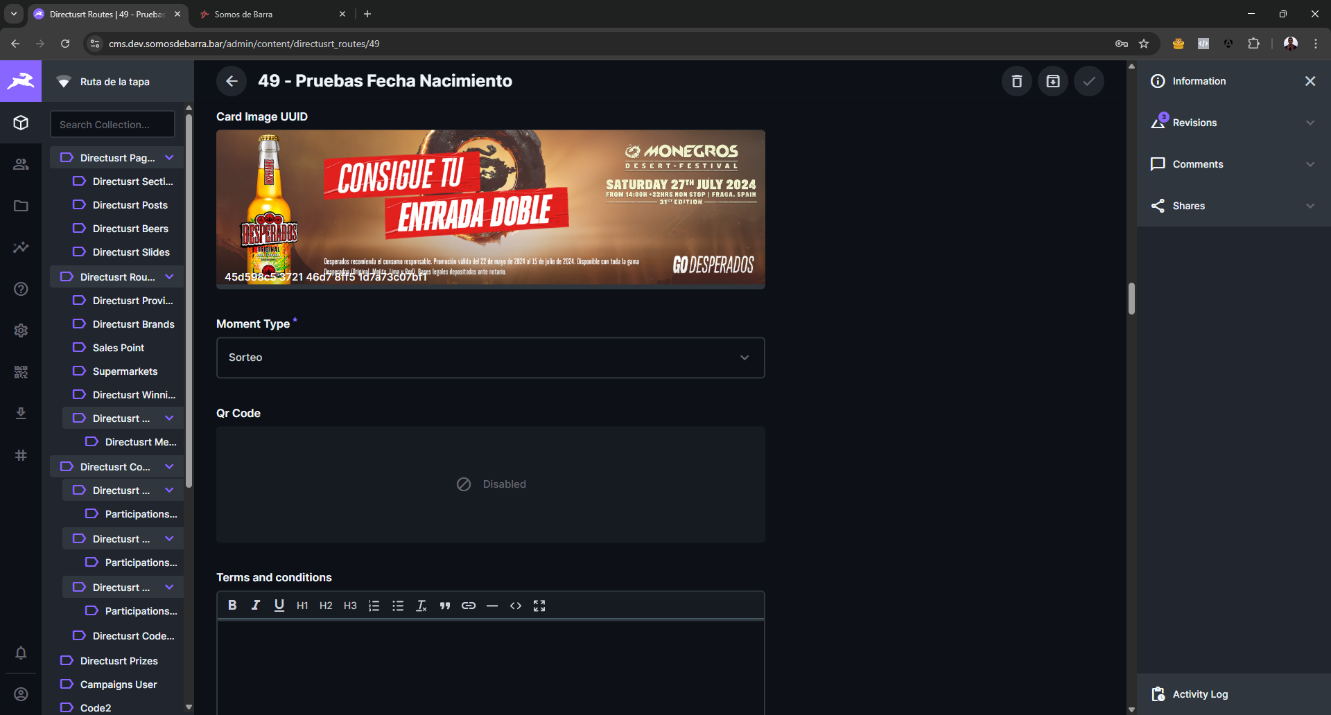Save with the checkmark button
The image size is (1331, 715).
[1089, 81]
